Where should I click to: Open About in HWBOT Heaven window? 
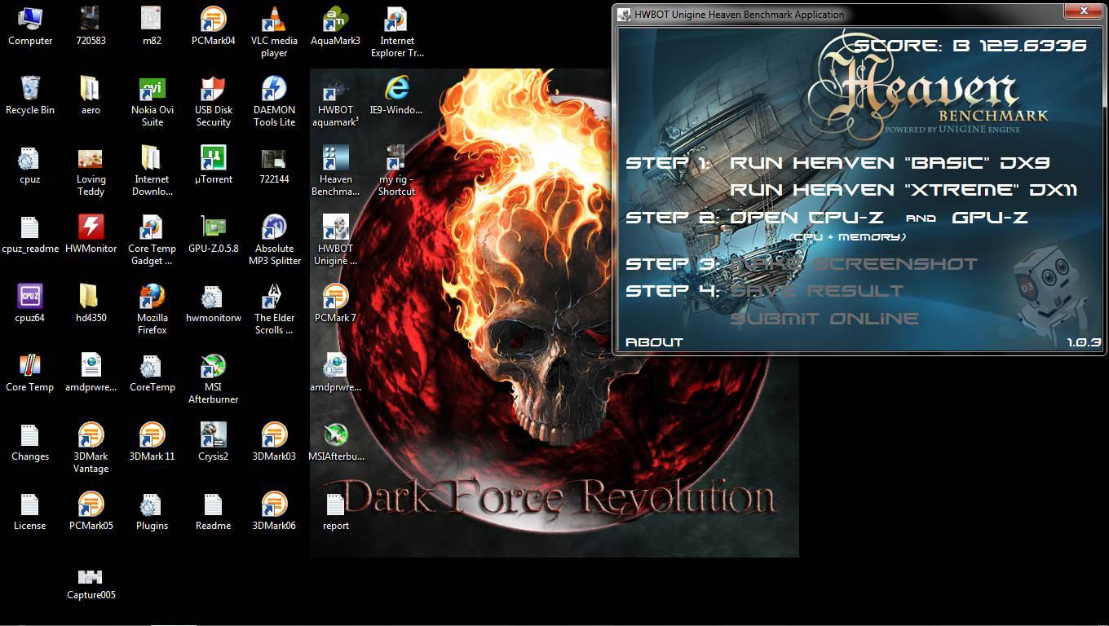[x=654, y=342]
